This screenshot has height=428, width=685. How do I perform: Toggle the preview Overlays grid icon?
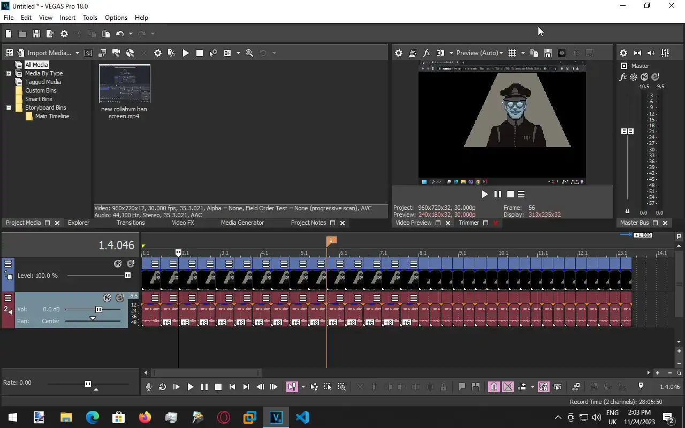click(x=512, y=53)
